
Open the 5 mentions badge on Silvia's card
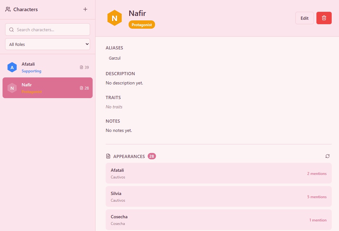[x=317, y=197]
